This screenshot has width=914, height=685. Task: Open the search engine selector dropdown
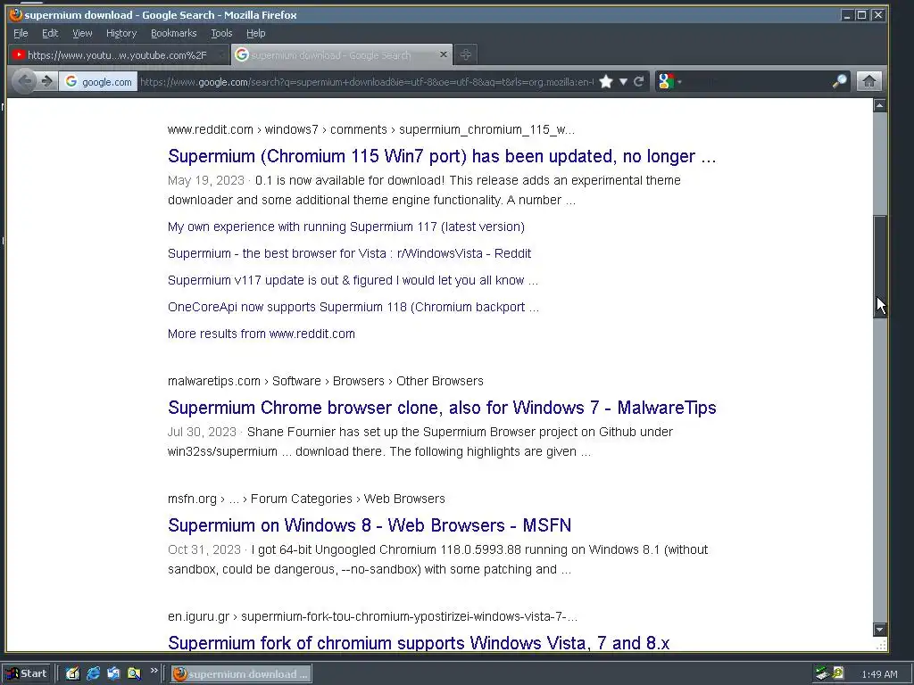point(669,81)
